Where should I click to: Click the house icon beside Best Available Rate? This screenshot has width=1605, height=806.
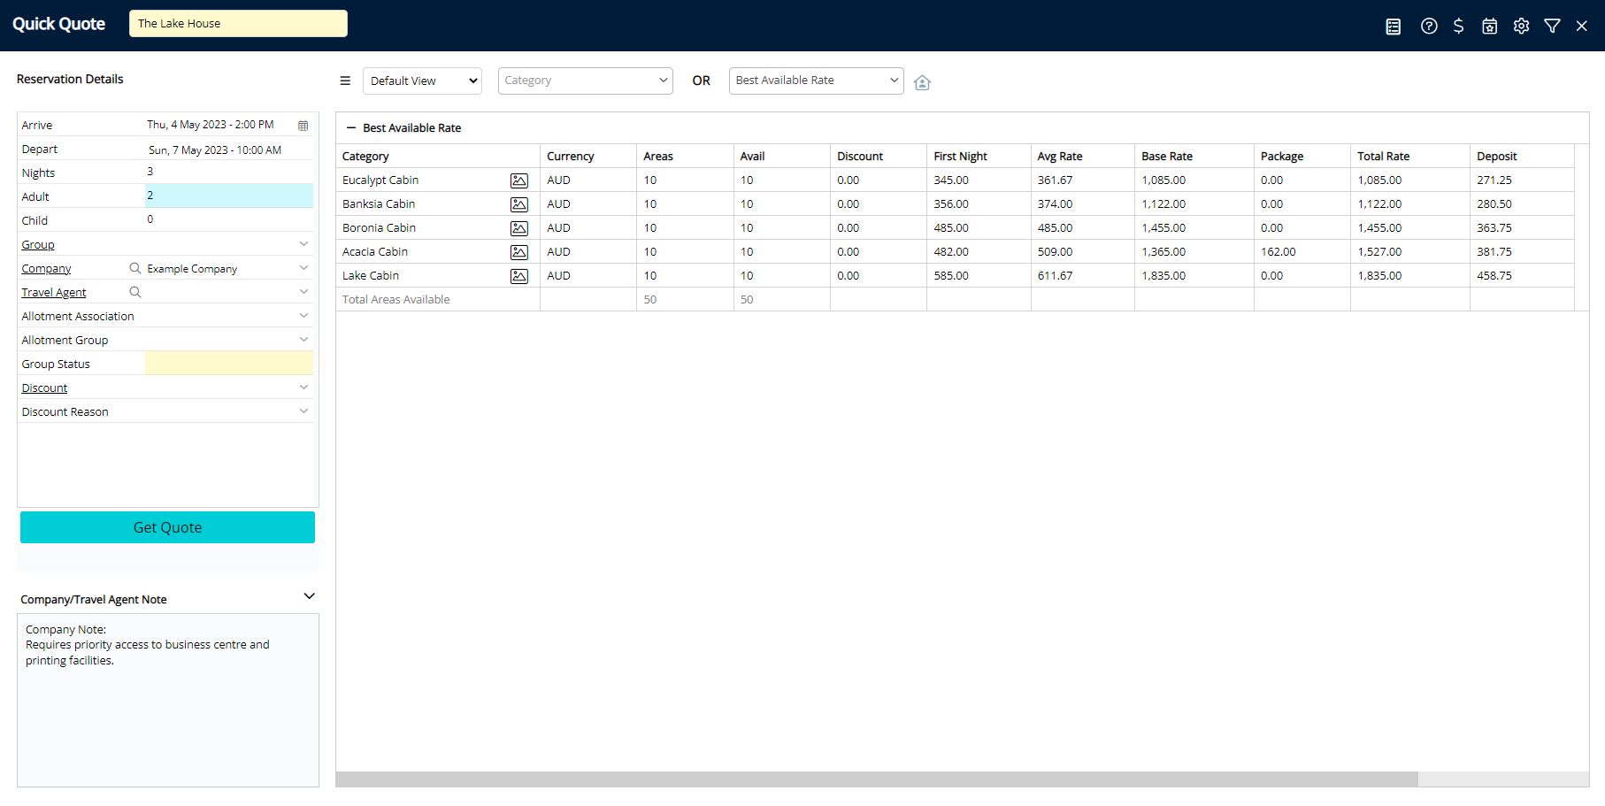point(922,82)
